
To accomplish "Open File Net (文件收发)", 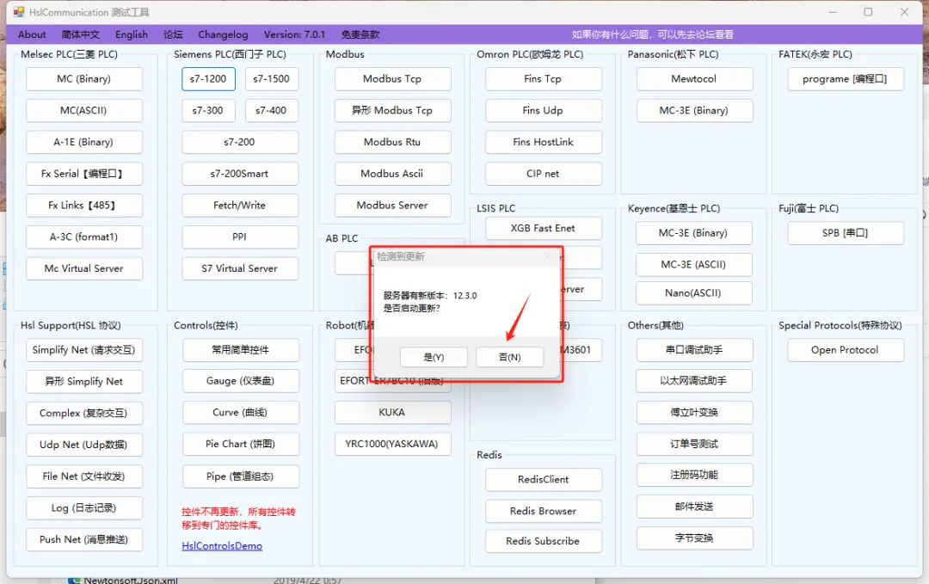I will [84, 476].
